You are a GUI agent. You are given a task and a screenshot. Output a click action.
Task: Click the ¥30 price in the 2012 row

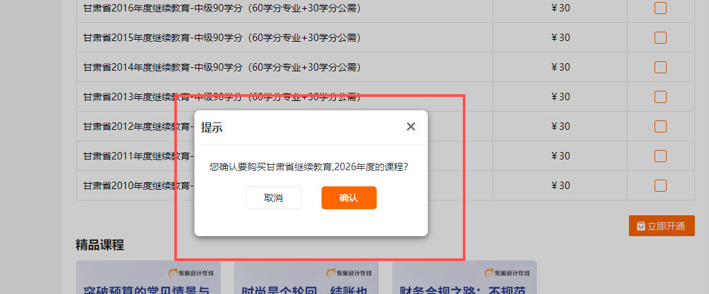click(561, 126)
